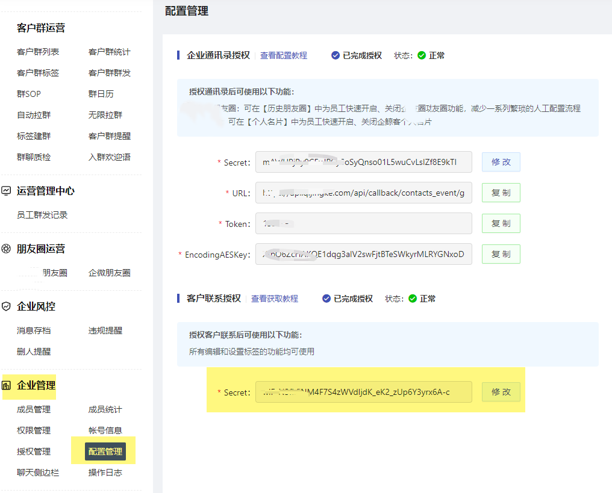Open 成员统计 page
Screen dimensions: 612x493
(x=105, y=409)
